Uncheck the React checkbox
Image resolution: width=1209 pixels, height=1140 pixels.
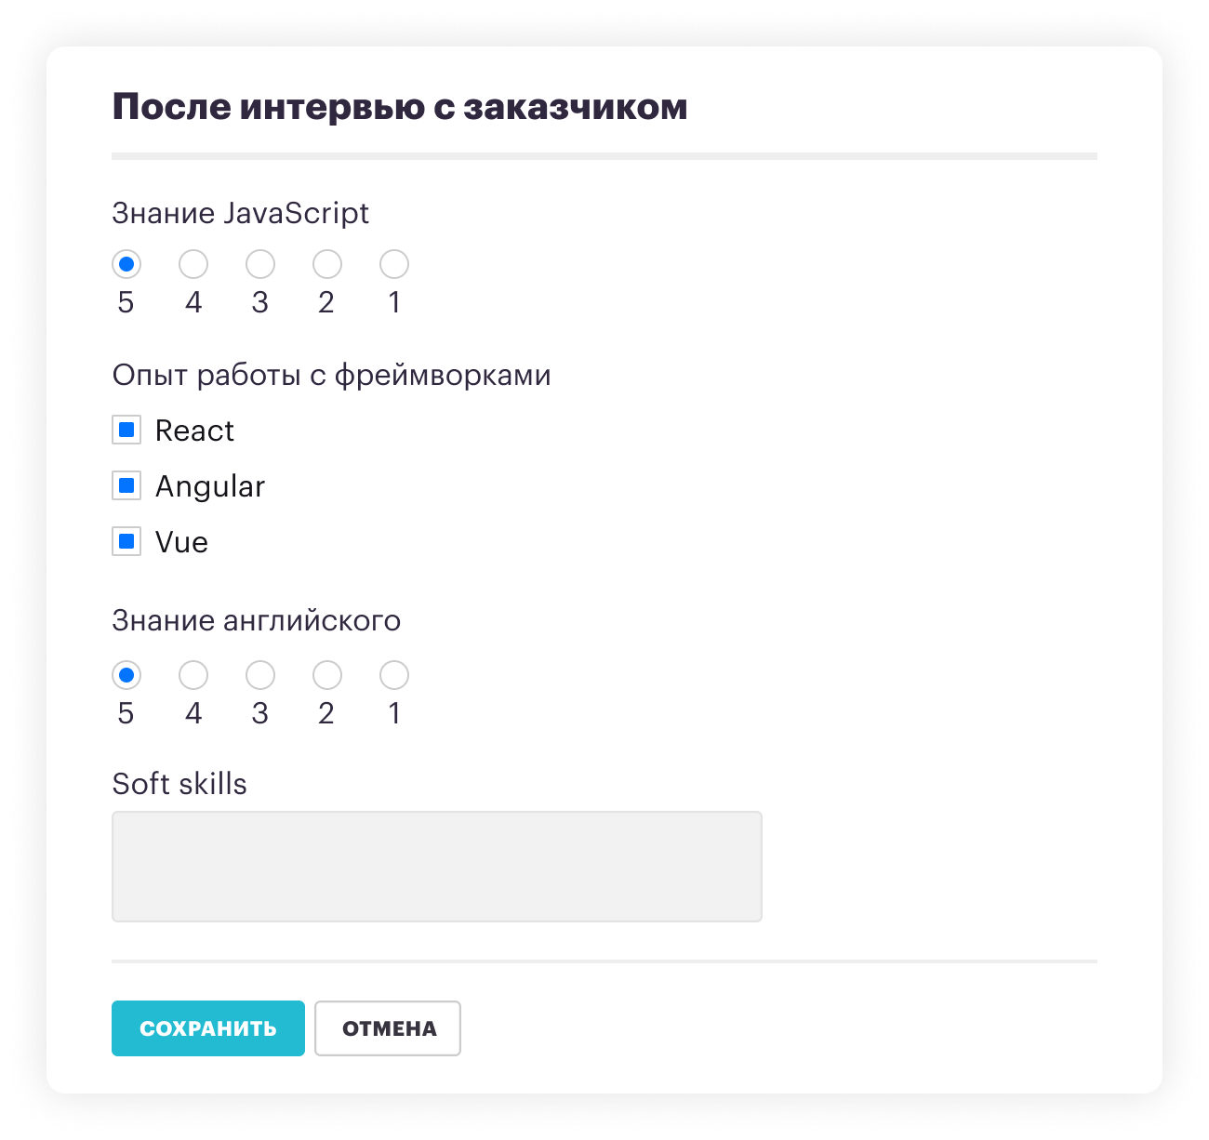click(x=126, y=430)
